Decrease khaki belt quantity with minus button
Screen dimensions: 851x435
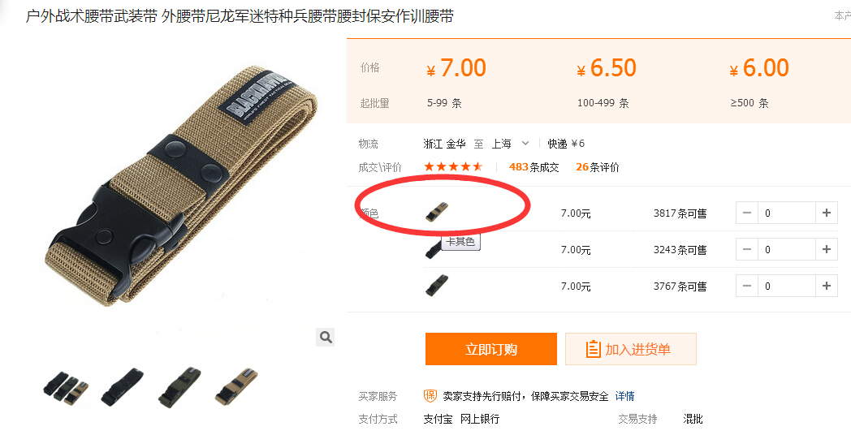click(x=747, y=213)
